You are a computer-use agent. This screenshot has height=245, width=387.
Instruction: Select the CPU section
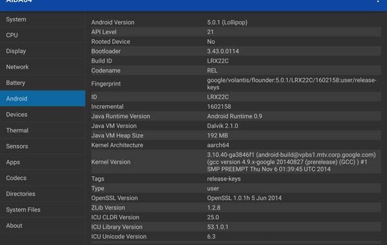click(43, 35)
